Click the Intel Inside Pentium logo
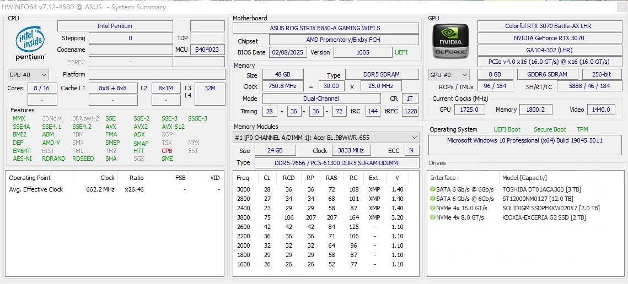The height and width of the screenshot is (284, 628). click(30, 42)
